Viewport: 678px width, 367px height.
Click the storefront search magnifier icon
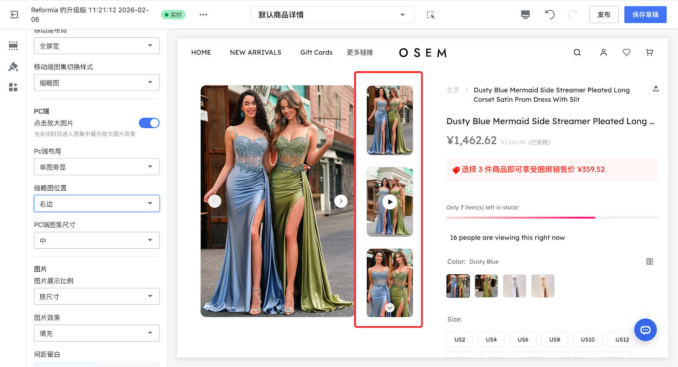[577, 53]
